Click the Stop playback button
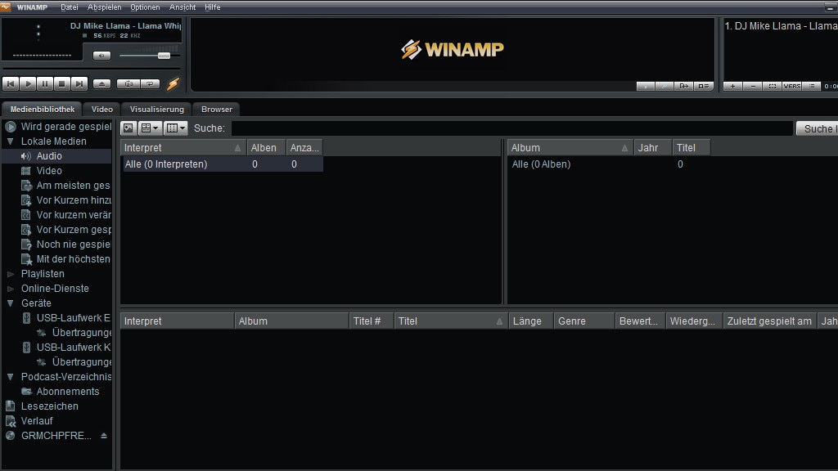This screenshot has width=838, height=471. (x=62, y=83)
